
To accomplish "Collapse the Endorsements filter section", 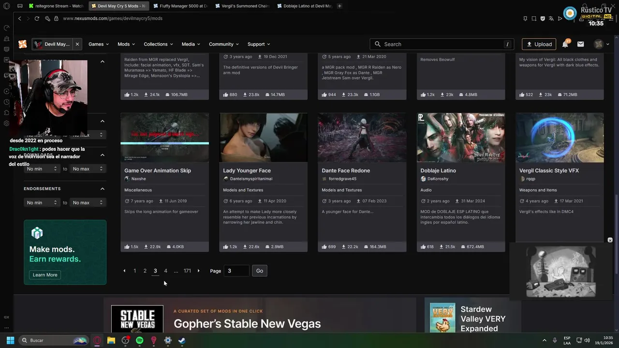I will tap(103, 188).
